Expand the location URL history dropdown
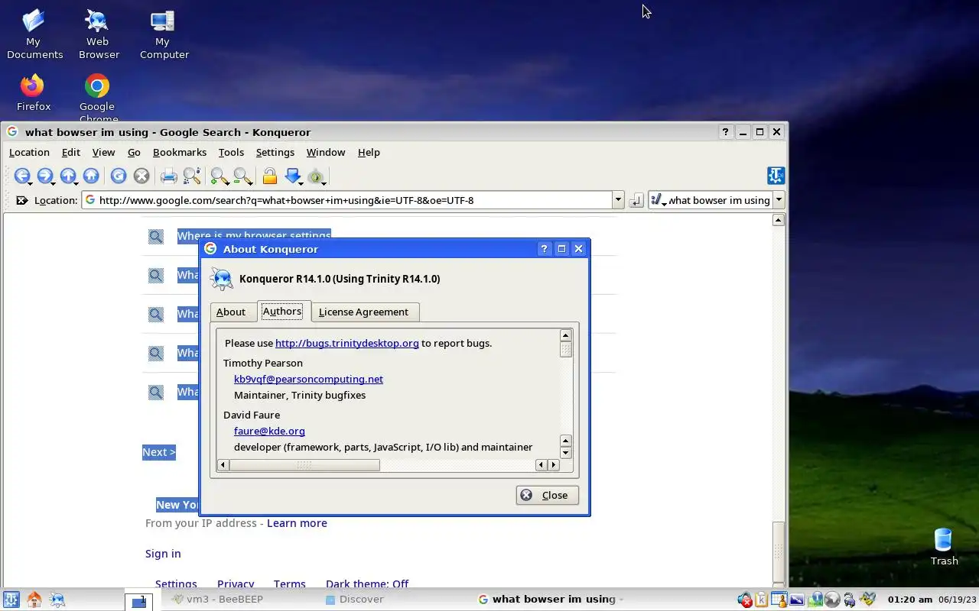Viewport: 979px width, 611px height. 618,200
